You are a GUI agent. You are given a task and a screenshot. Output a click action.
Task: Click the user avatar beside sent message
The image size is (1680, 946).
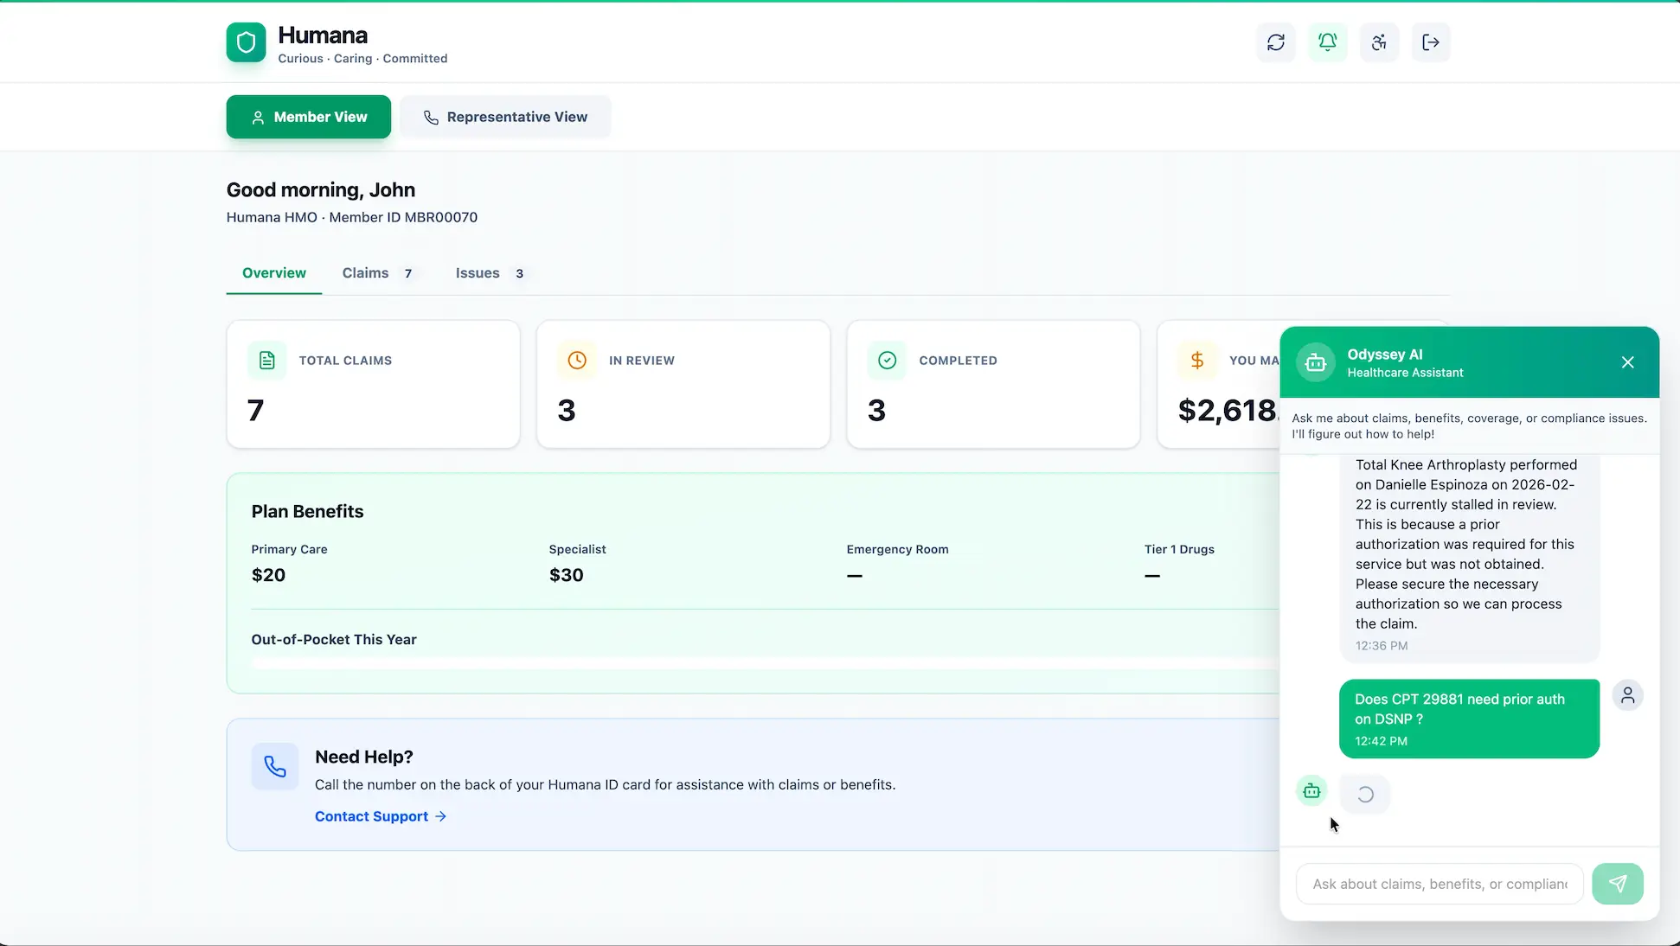(x=1627, y=695)
